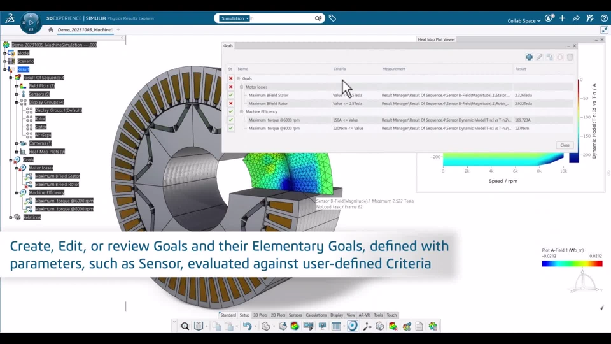Click the film strip animation icon
This screenshot has height=344, width=611.
308,326
